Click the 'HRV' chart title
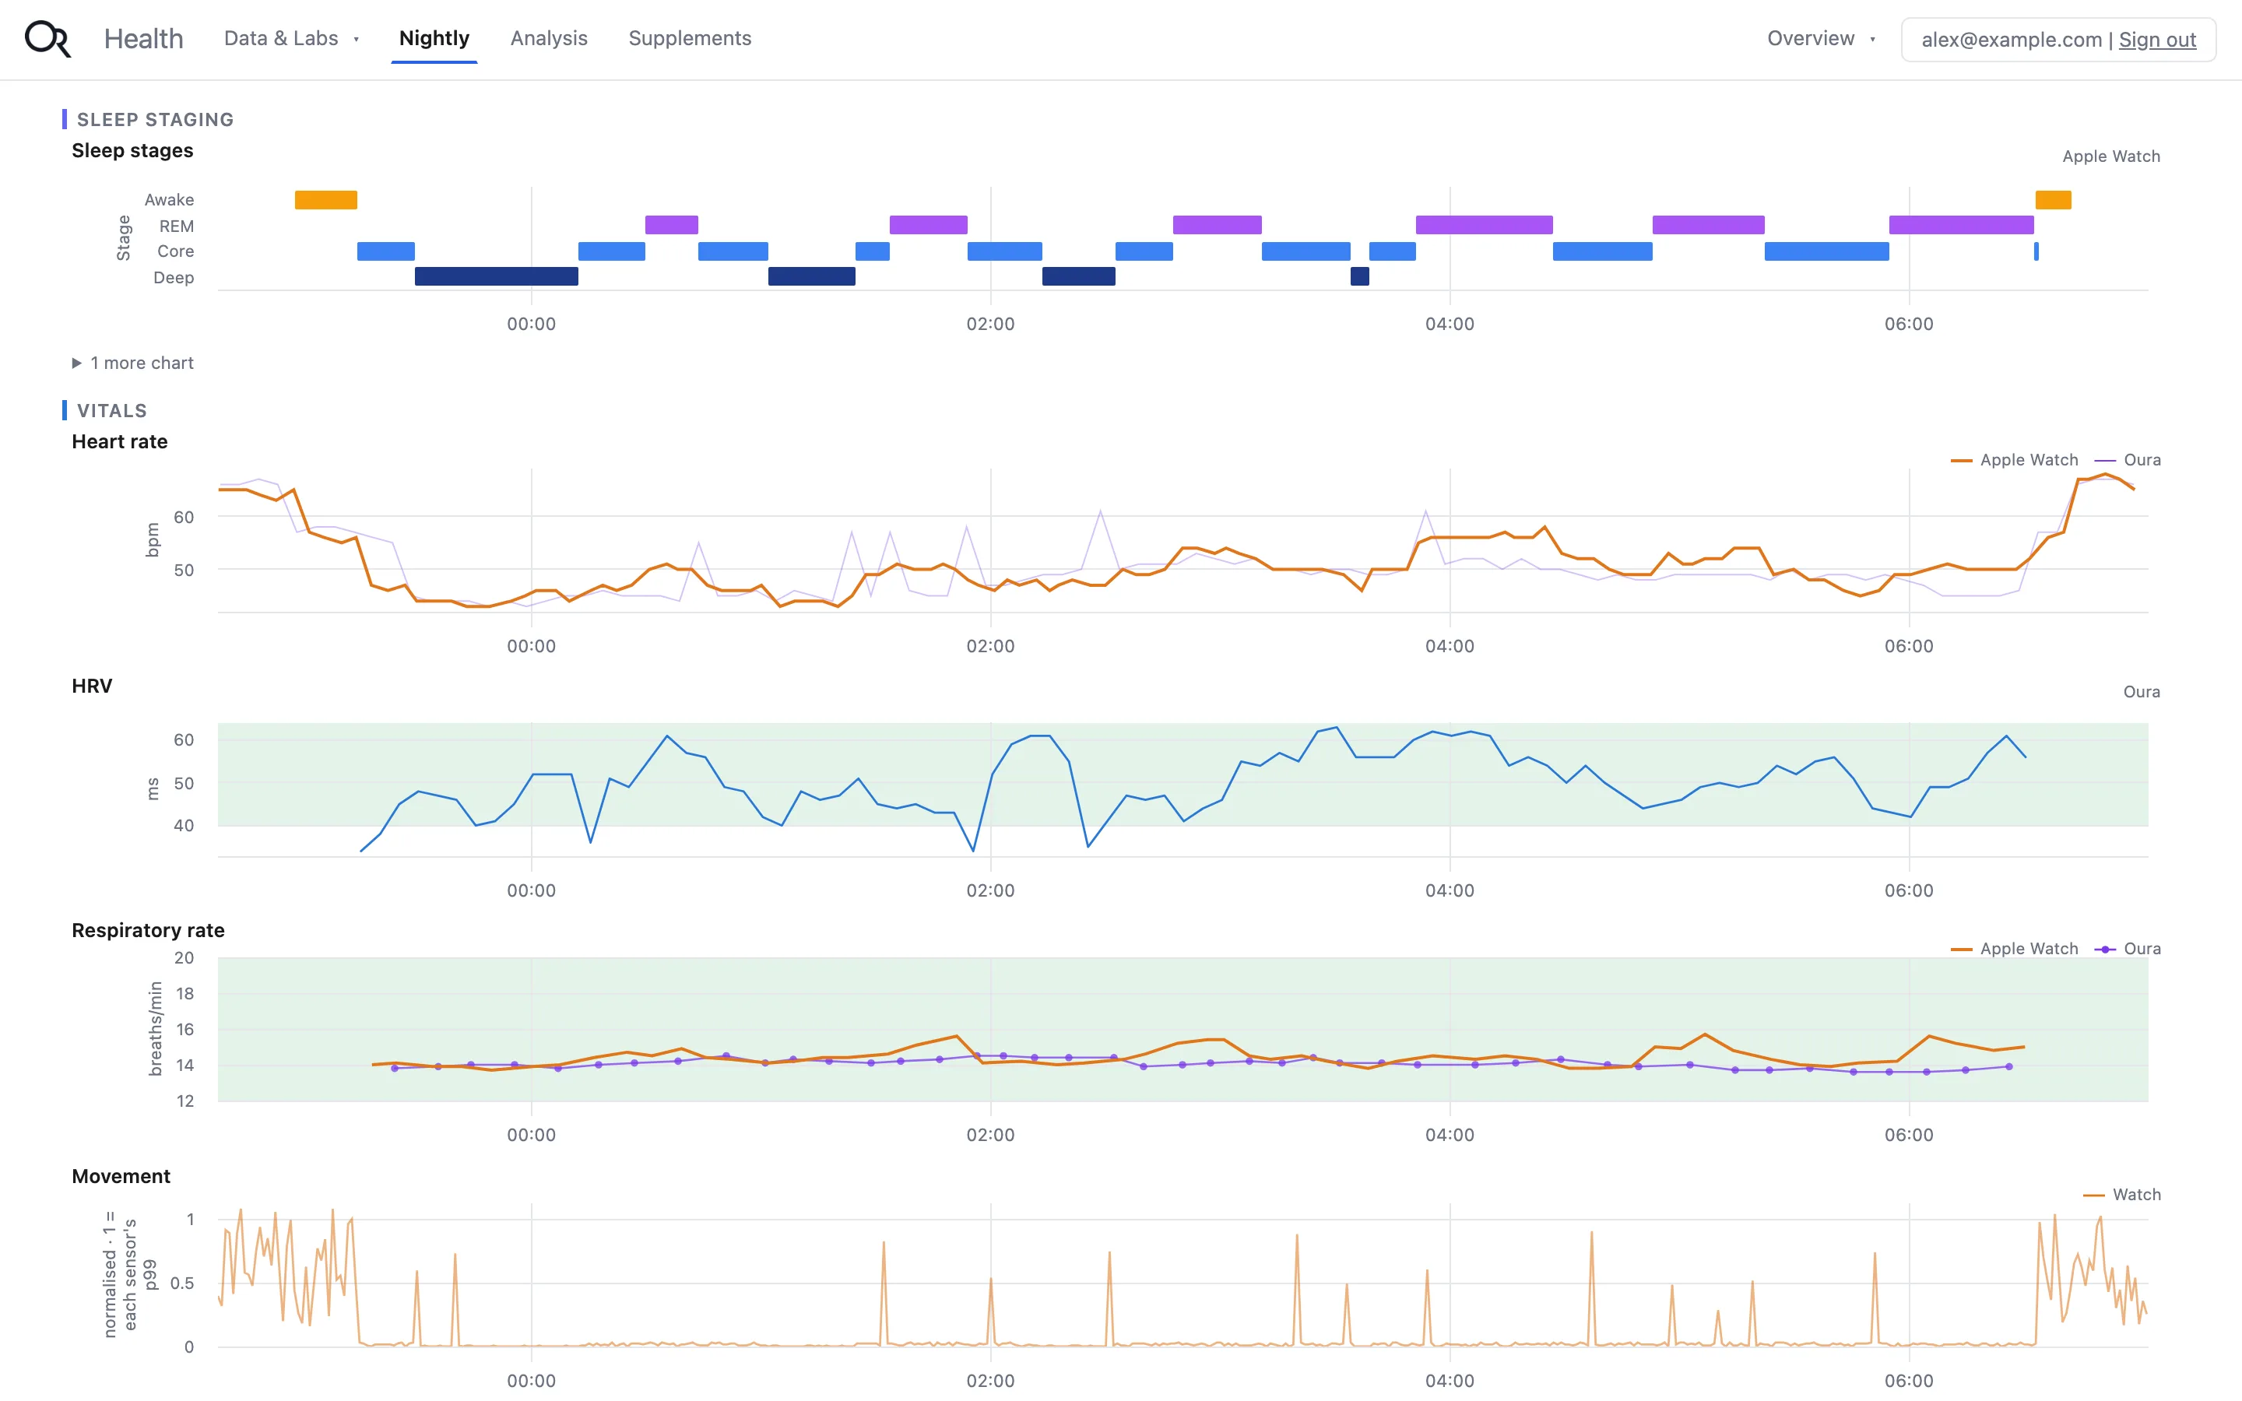The width and height of the screenshot is (2242, 1401). pyautogui.click(x=92, y=686)
